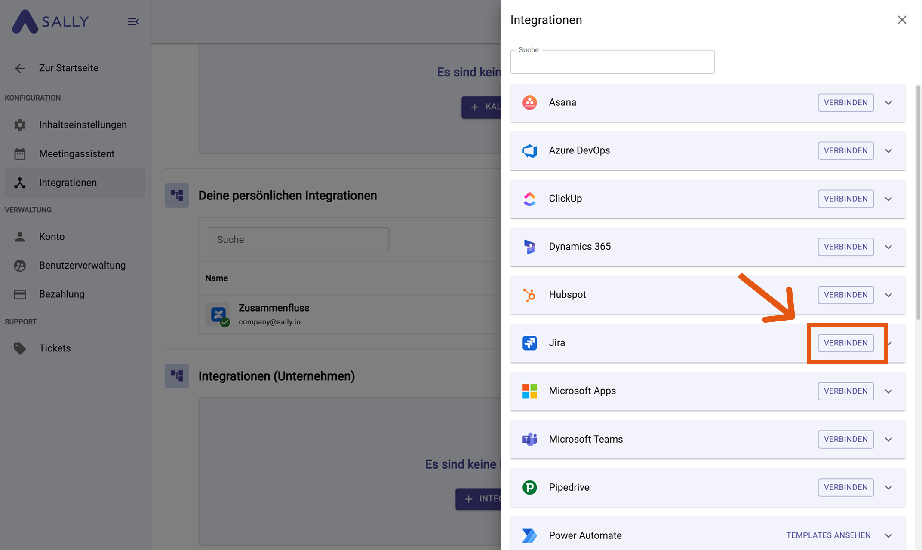Click the ClickUp logo icon
The height and width of the screenshot is (550, 922).
click(529, 199)
